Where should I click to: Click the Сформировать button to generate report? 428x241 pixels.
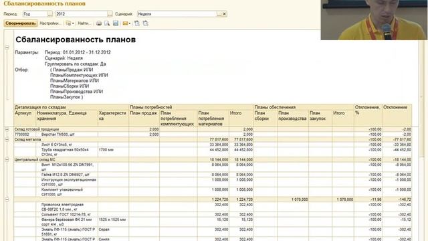coord(21,23)
